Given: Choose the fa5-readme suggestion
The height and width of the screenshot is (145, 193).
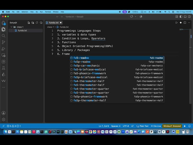Looking at the screenshot, I should click(x=117, y=58).
